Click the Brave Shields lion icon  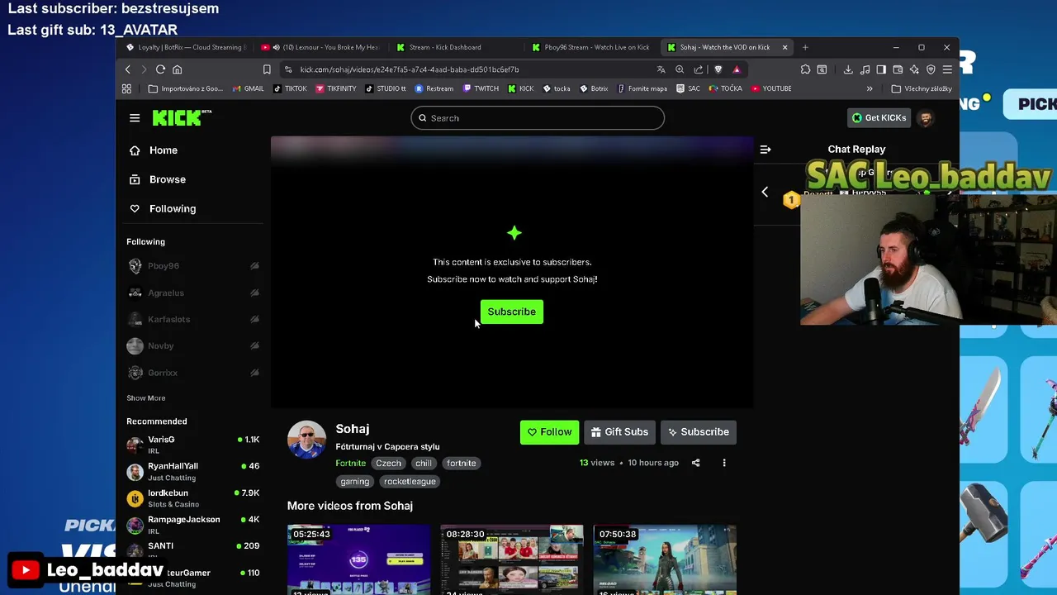[718, 69]
